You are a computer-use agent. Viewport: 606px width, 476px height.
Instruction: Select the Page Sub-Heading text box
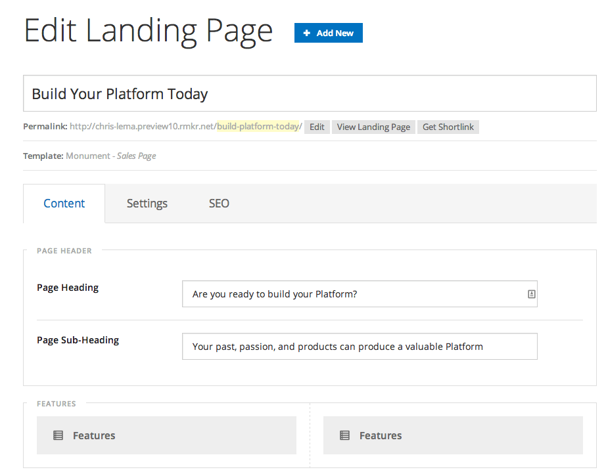point(360,346)
